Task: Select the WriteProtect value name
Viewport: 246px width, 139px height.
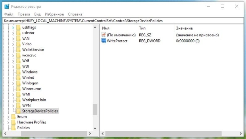Action: pyautogui.click(x=117, y=41)
